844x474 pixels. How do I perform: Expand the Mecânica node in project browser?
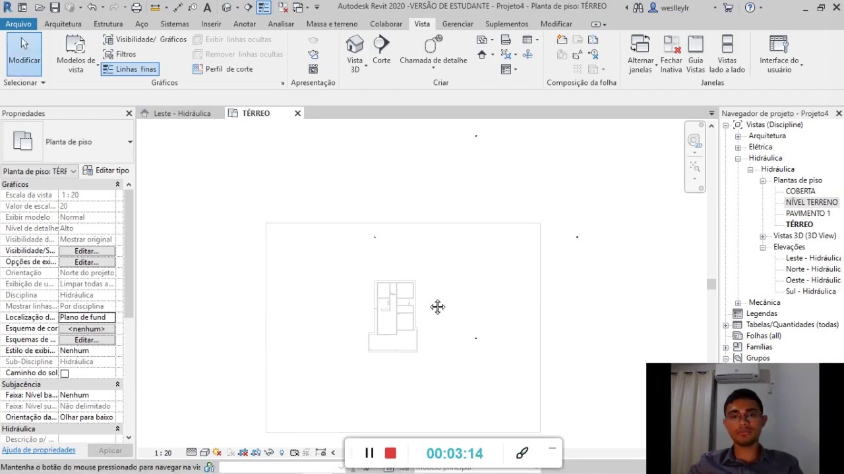[738, 303]
